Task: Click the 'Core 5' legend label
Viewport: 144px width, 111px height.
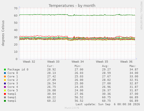Action: click(x=13, y=90)
